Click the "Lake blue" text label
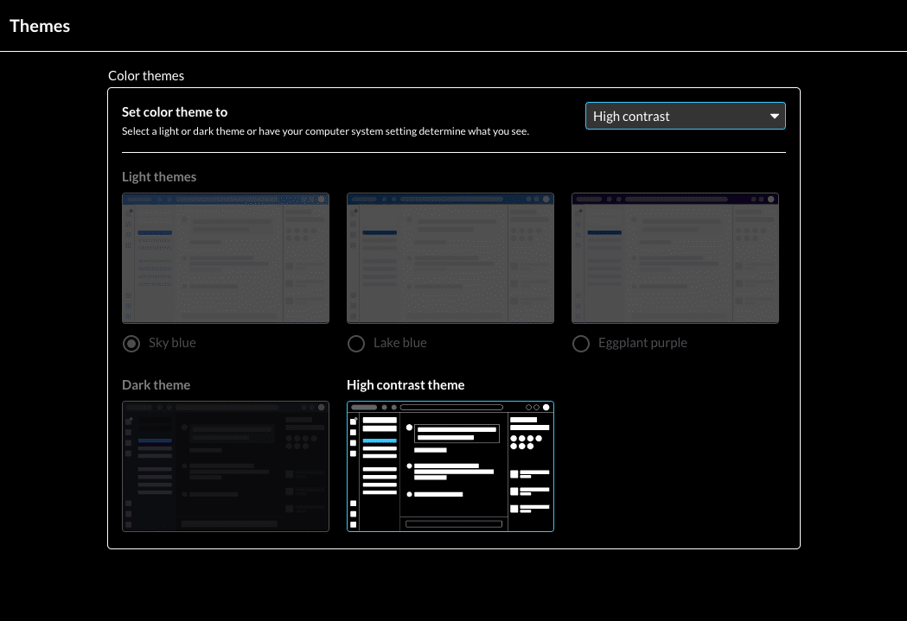The height and width of the screenshot is (621, 907). [x=400, y=343]
